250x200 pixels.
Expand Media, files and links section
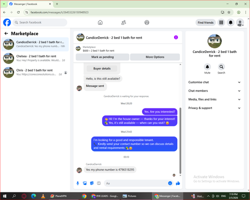(214, 99)
